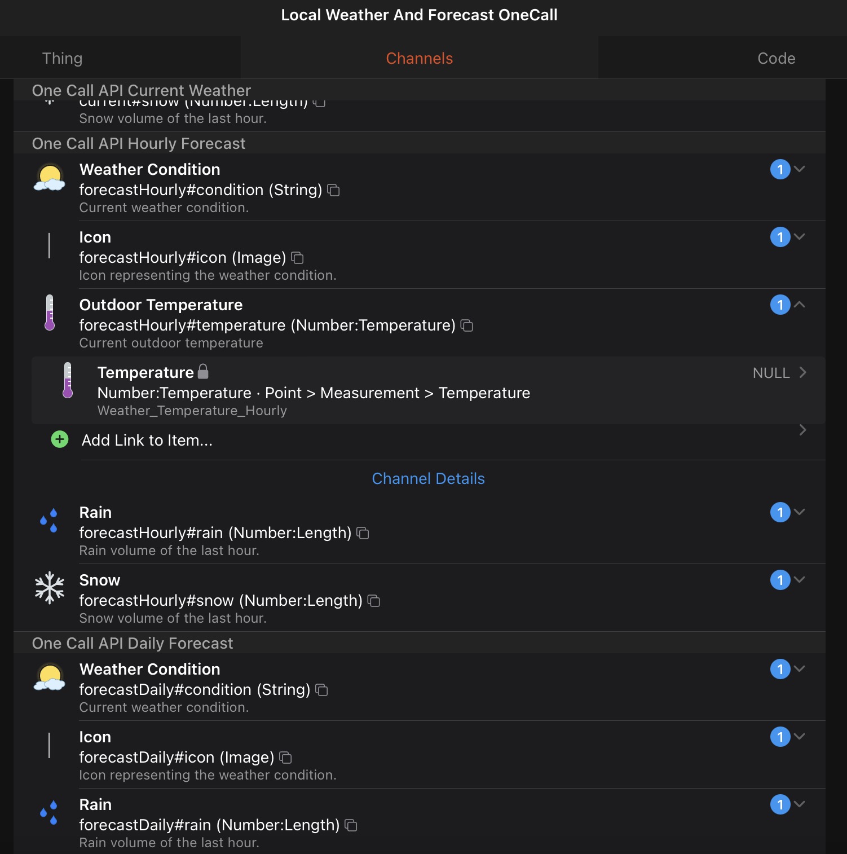
Task: Copy the forecastHourly#condition channel ID
Action: 334,190
